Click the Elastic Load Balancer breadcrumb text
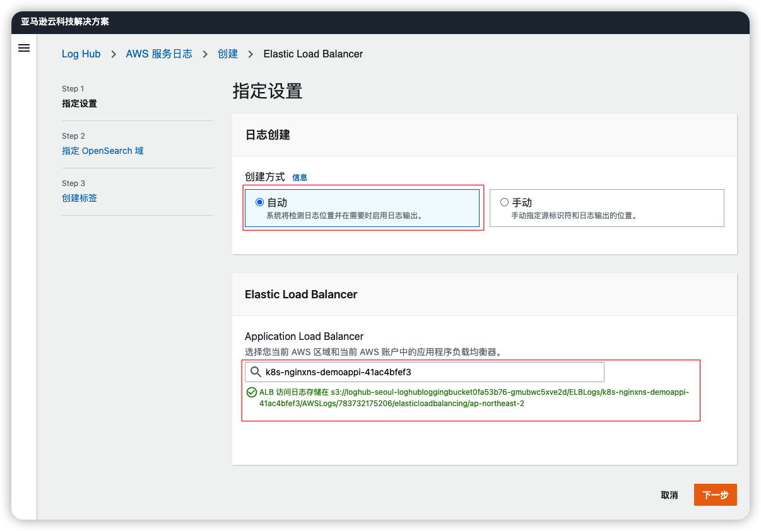 tap(313, 54)
